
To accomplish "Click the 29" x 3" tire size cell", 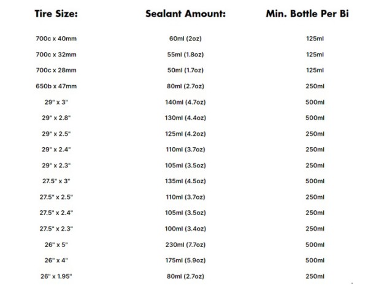I will (x=56, y=102).
